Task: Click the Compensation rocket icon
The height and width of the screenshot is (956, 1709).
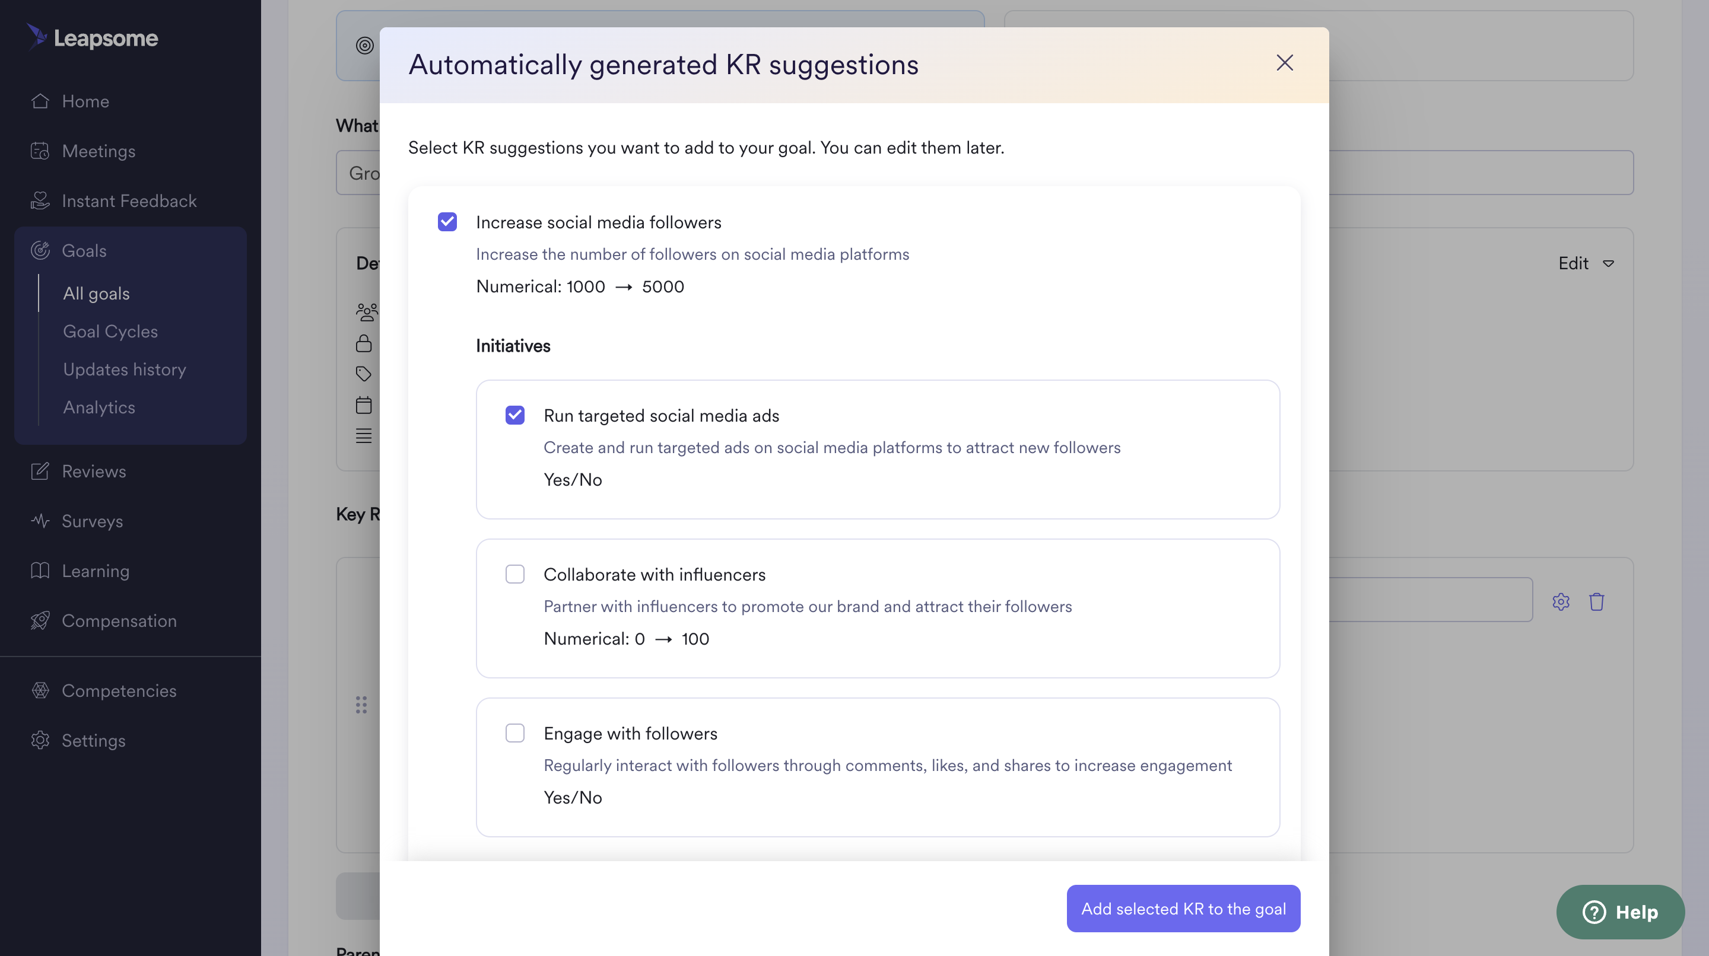Action: pyautogui.click(x=40, y=620)
